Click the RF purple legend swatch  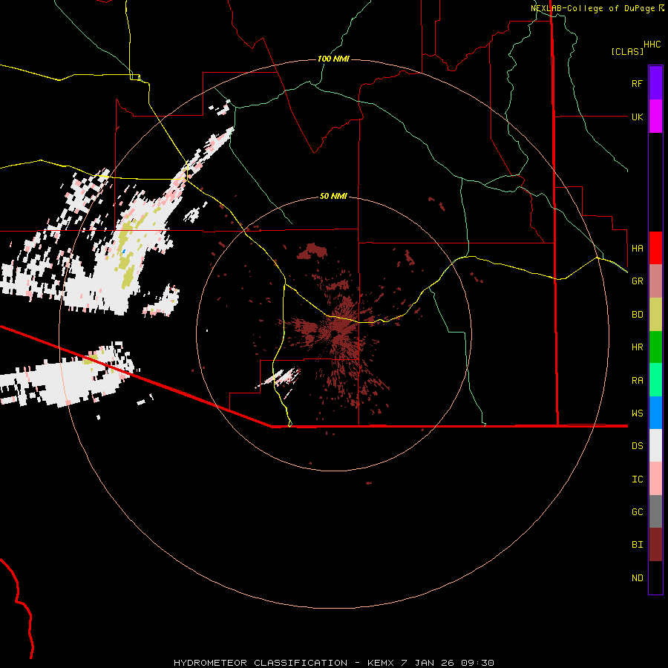[x=655, y=83]
